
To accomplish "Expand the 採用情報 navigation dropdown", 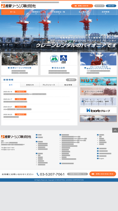I will (105, 12).
